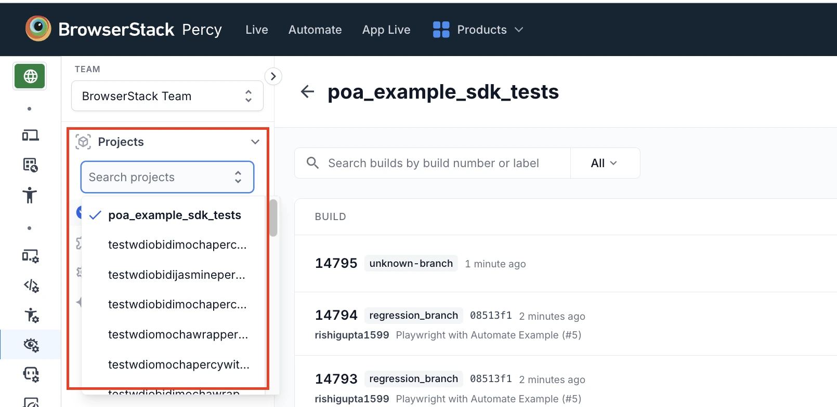Expand the sidebar with the round chevron button
837x407 pixels.
pyautogui.click(x=273, y=76)
